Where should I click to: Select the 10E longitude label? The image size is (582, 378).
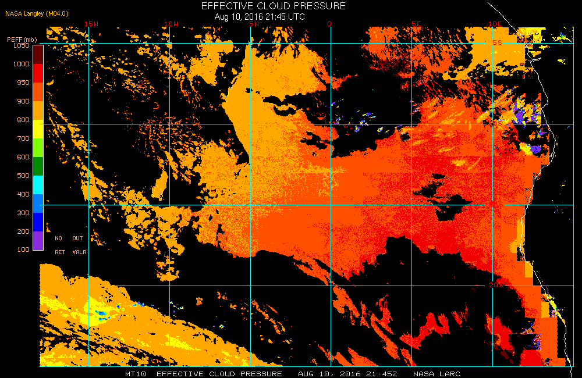point(495,24)
